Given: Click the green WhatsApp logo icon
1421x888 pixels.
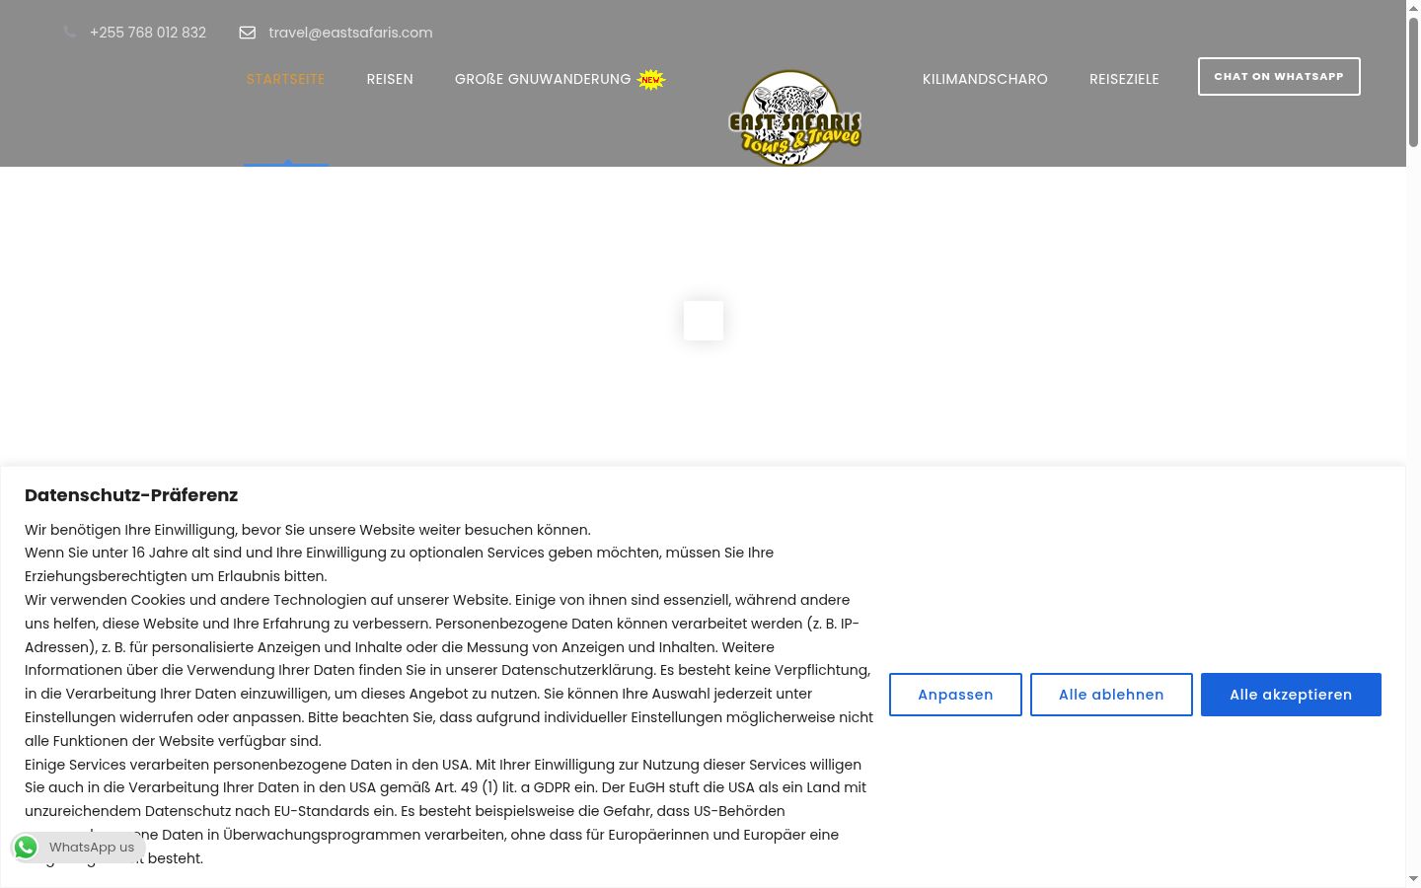Looking at the screenshot, I should tap(26, 848).
